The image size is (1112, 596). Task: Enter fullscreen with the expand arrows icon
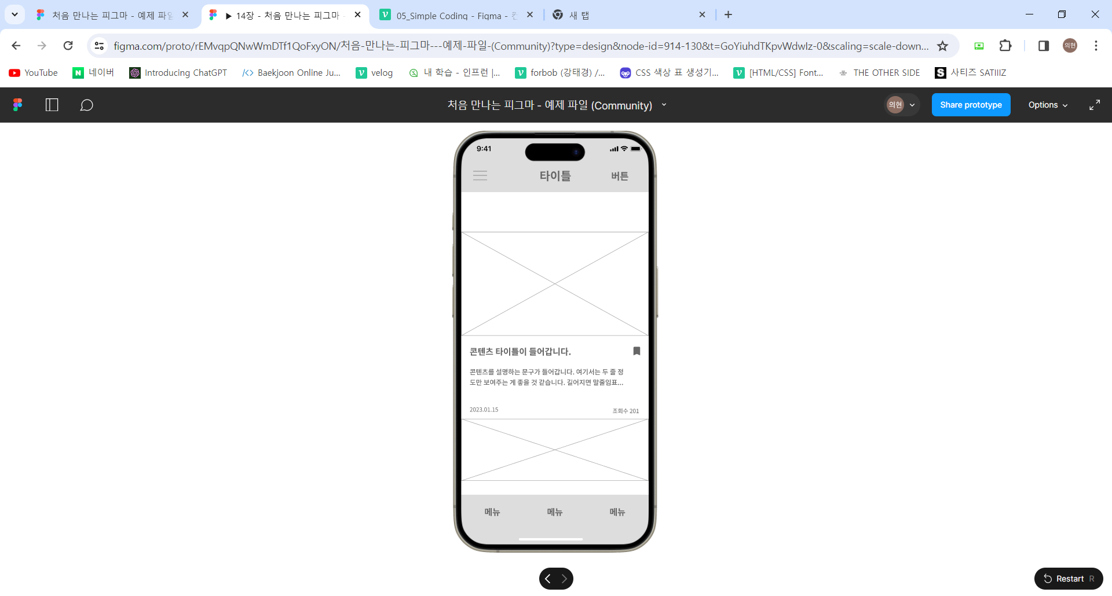coord(1094,105)
